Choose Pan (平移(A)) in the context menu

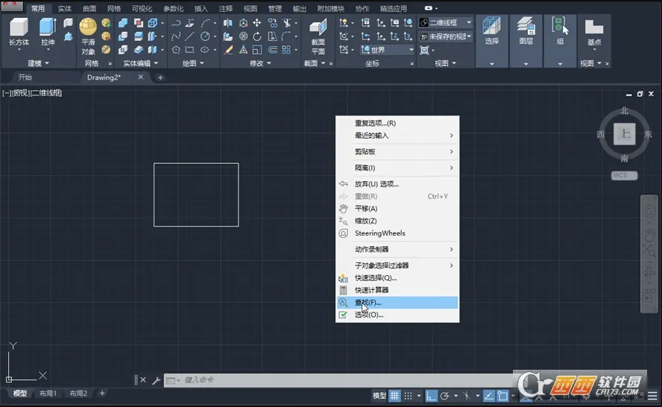(x=397, y=209)
